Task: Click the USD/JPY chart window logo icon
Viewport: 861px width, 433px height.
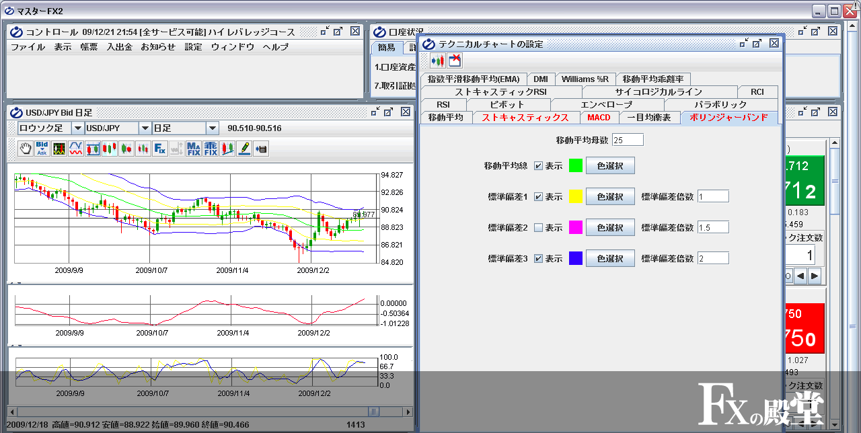Action: 17,112
